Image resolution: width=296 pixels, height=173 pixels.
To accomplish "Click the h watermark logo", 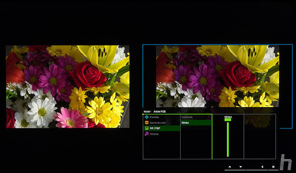I will point(286,162).
